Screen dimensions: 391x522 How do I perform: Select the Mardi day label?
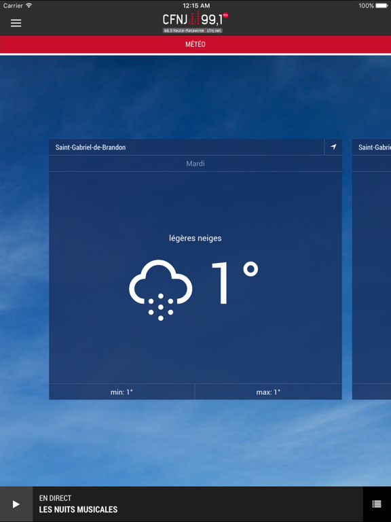coord(195,163)
